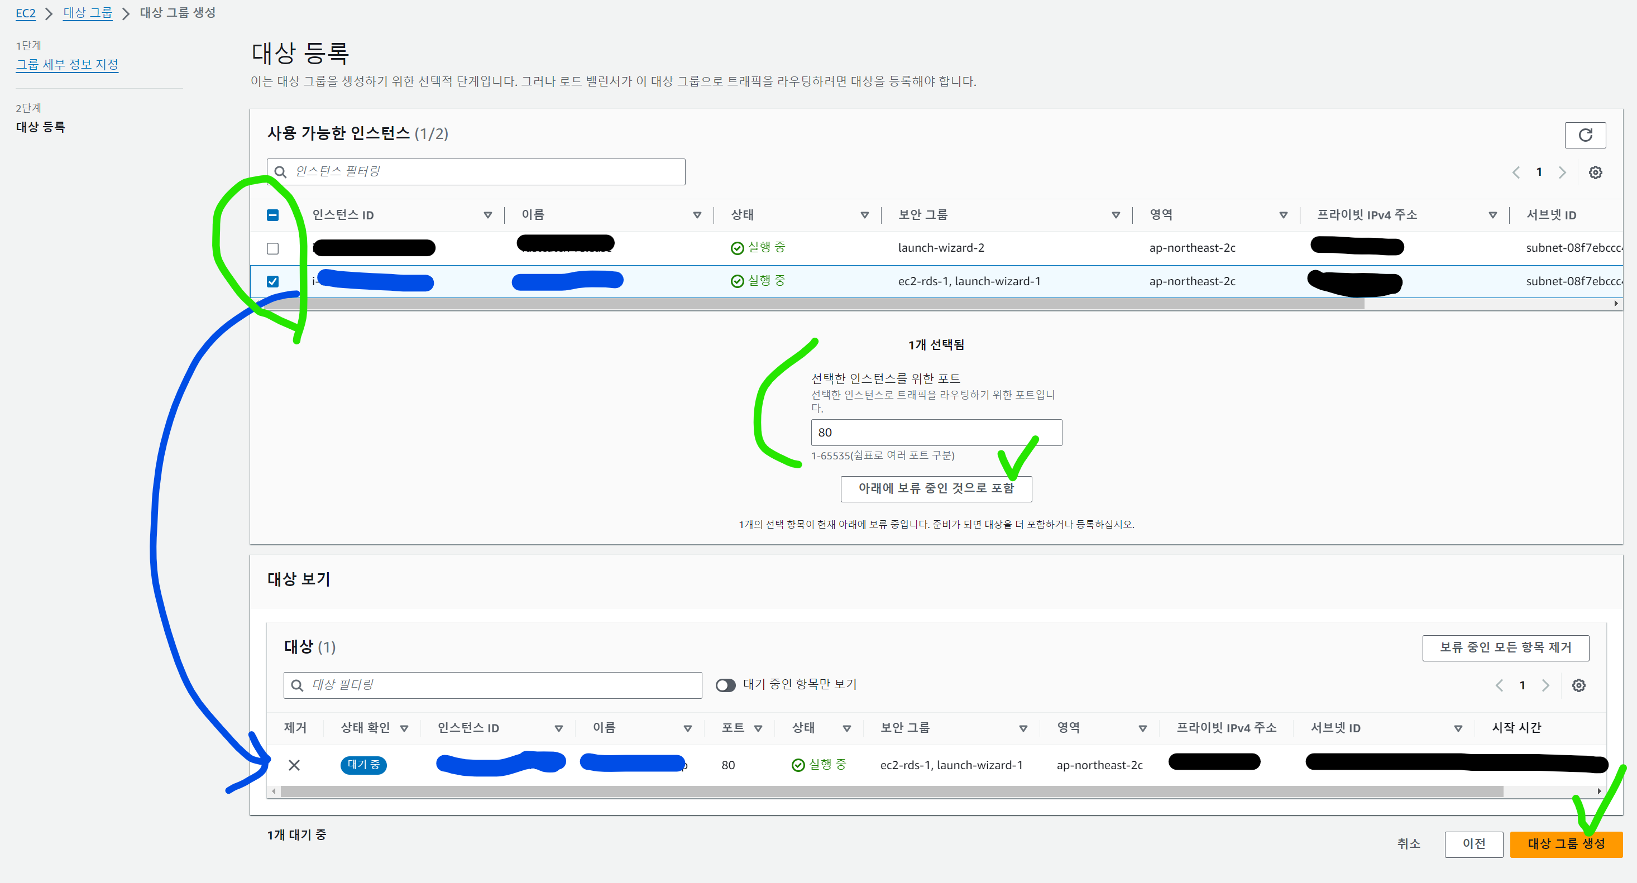The image size is (1637, 883).
Task: Sort by 인스턴스 ID column arrow in instances table
Action: tap(487, 215)
